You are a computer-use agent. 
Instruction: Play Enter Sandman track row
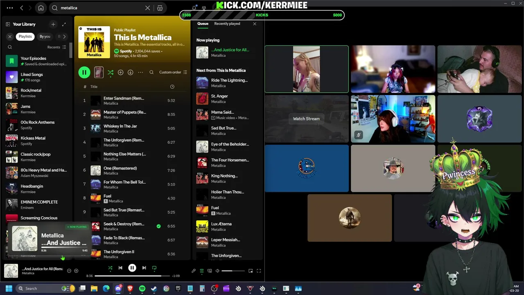(132, 101)
